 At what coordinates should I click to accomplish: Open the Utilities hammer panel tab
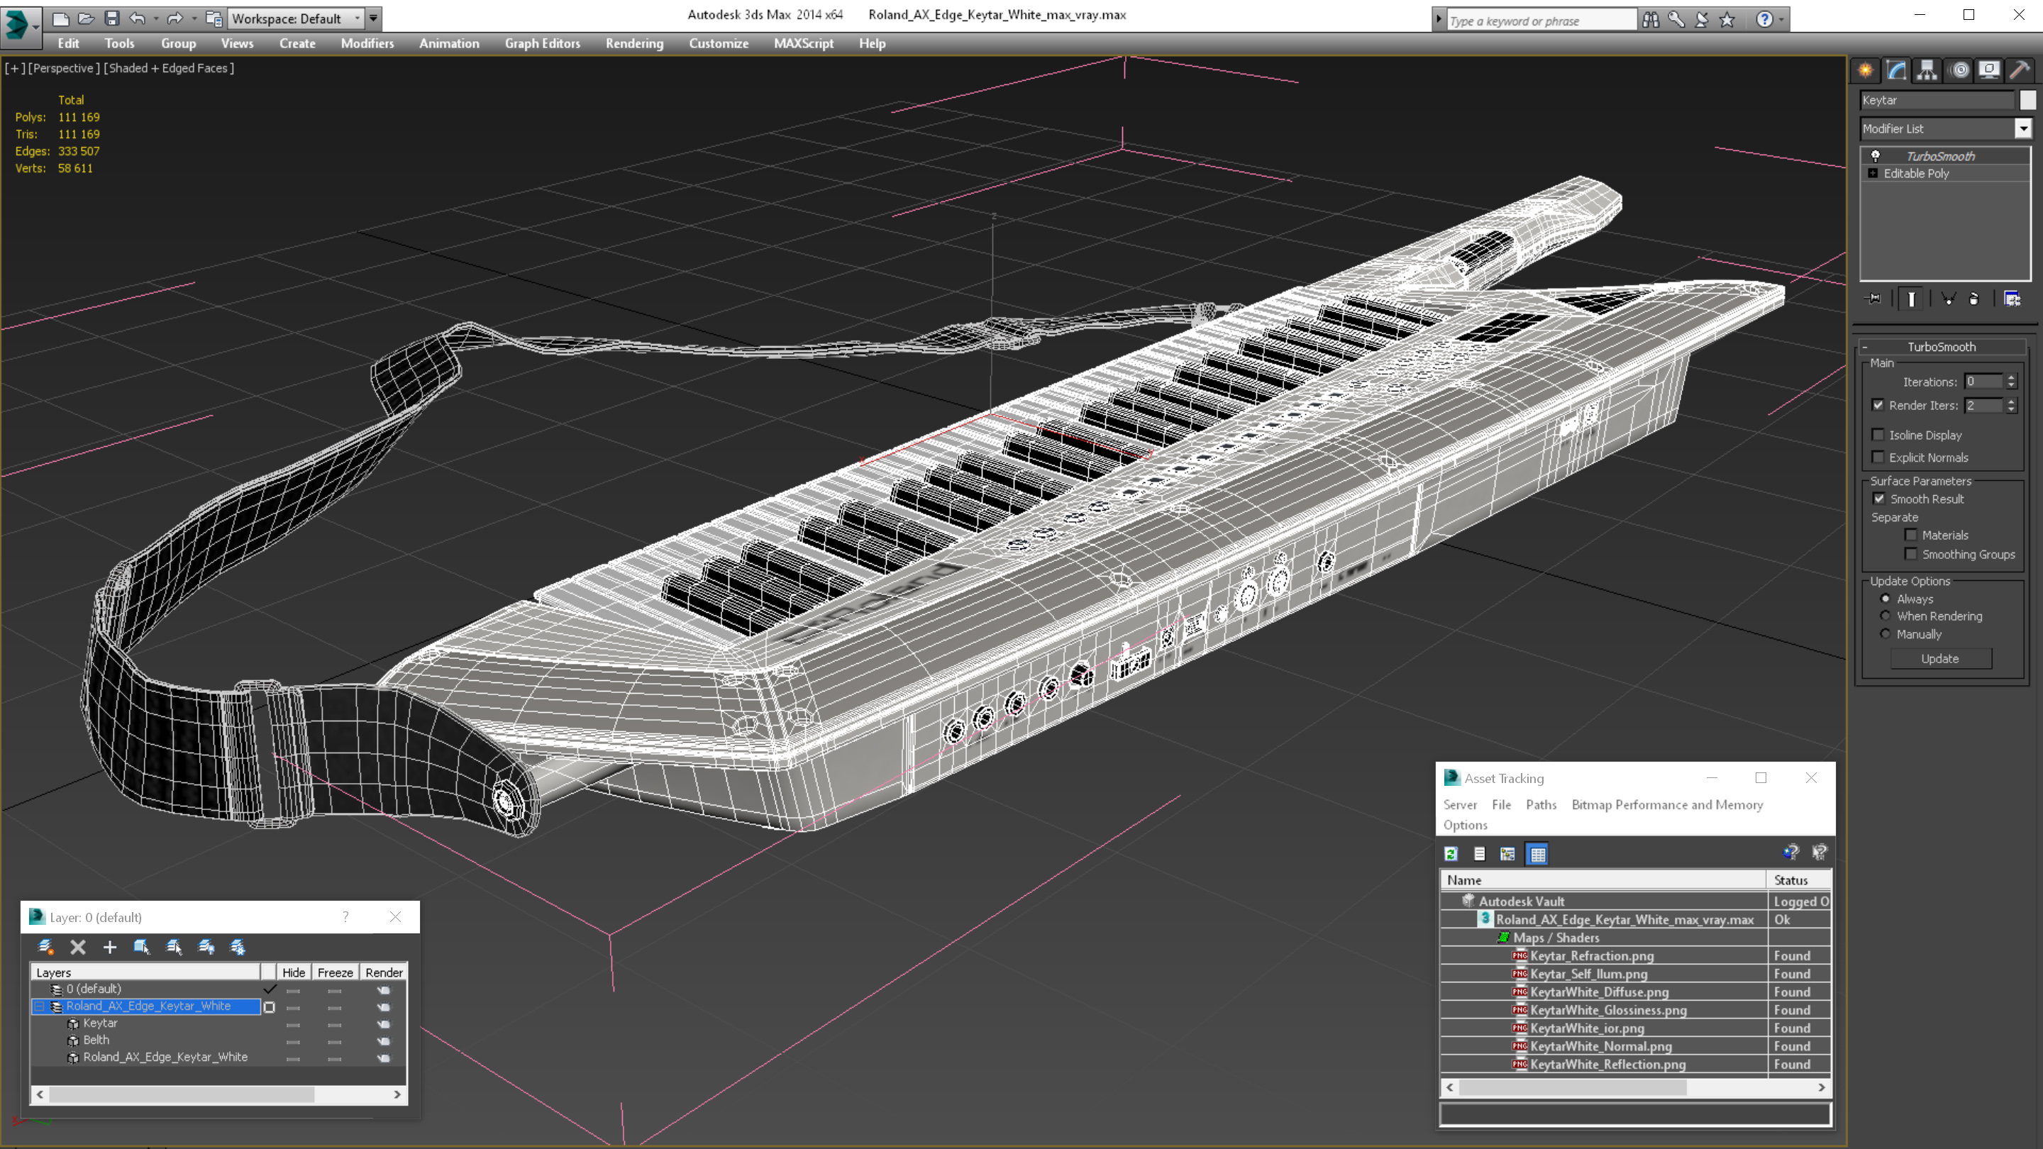tap(2020, 70)
